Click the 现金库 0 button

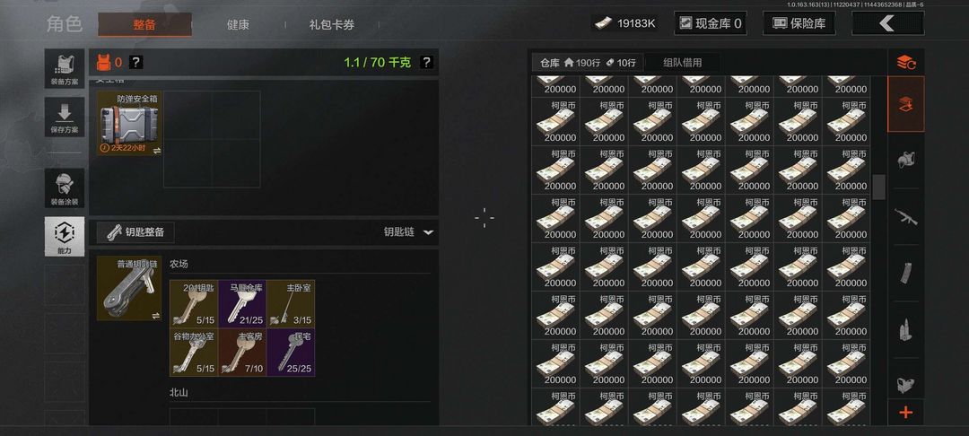pyautogui.click(x=710, y=23)
